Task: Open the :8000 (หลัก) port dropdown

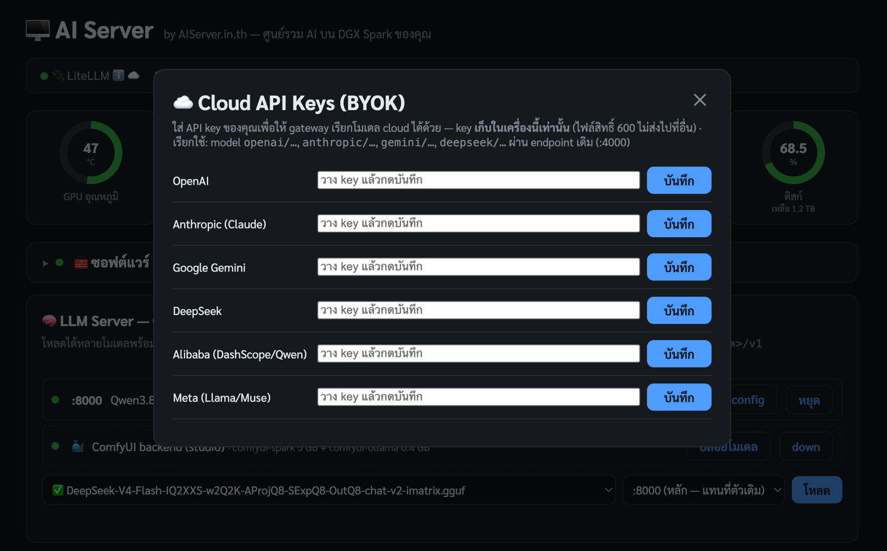Action: pos(704,490)
